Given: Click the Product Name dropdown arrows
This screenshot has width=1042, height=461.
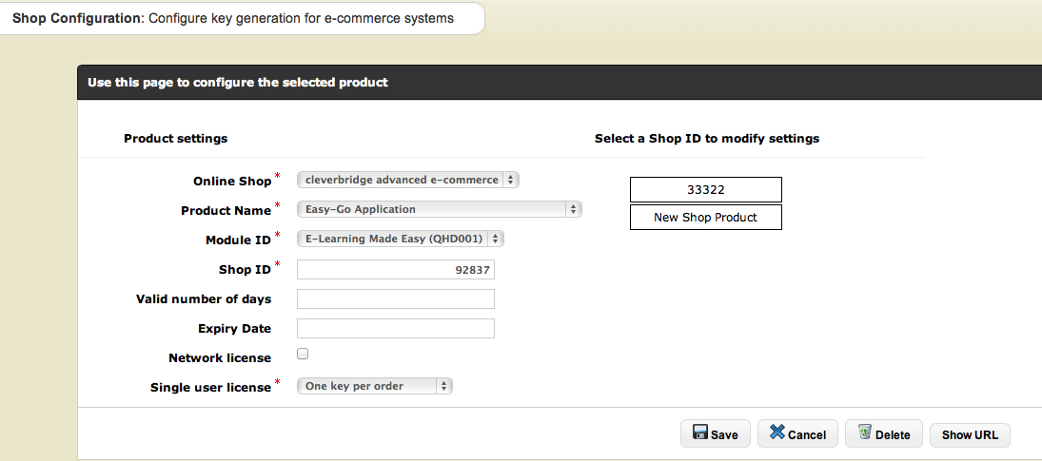Looking at the screenshot, I should coord(573,209).
